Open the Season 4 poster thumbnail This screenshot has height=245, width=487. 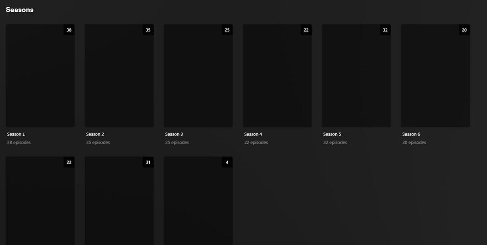point(278,76)
